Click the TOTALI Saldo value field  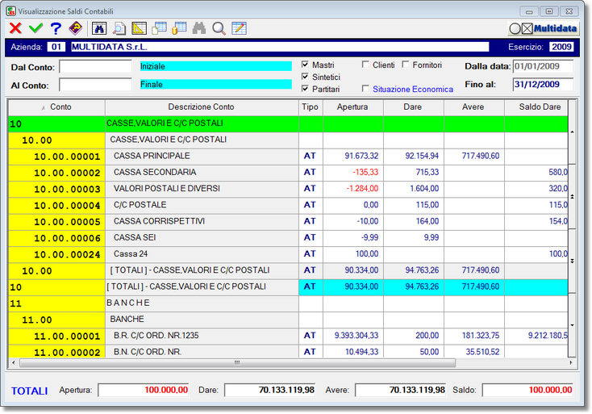pyautogui.click(x=527, y=391)
